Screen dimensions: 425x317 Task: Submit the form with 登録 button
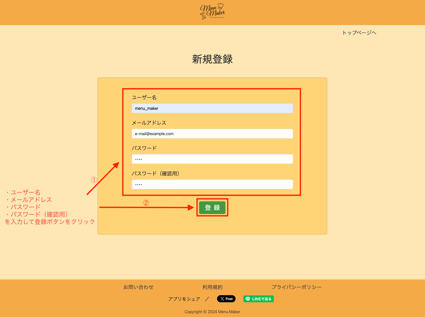click(212, 208)
